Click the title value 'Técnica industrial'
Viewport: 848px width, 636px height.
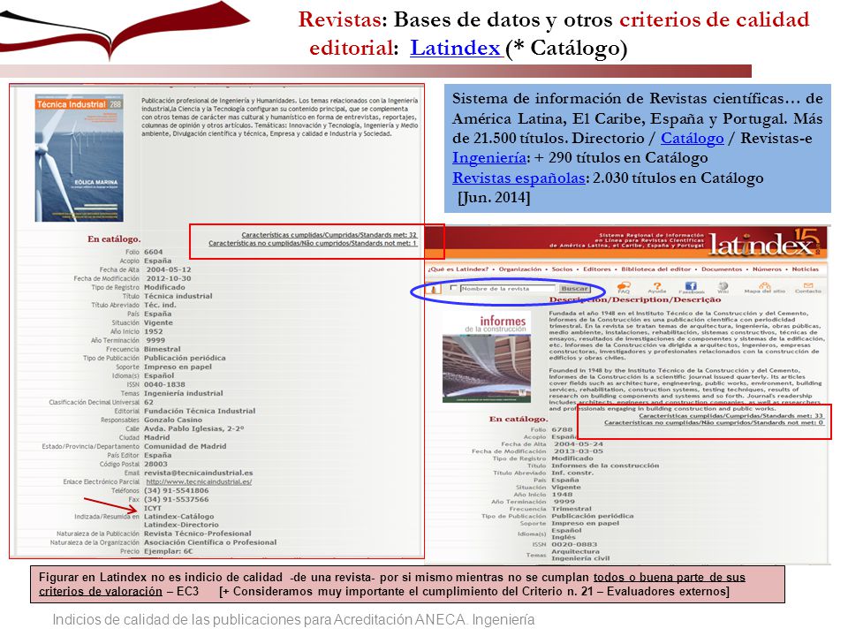(178, 297)
